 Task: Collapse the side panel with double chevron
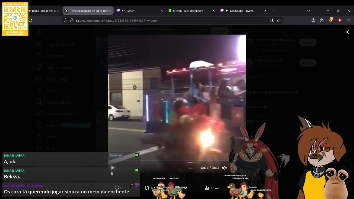pyautogui.click(x=347, y=32)
